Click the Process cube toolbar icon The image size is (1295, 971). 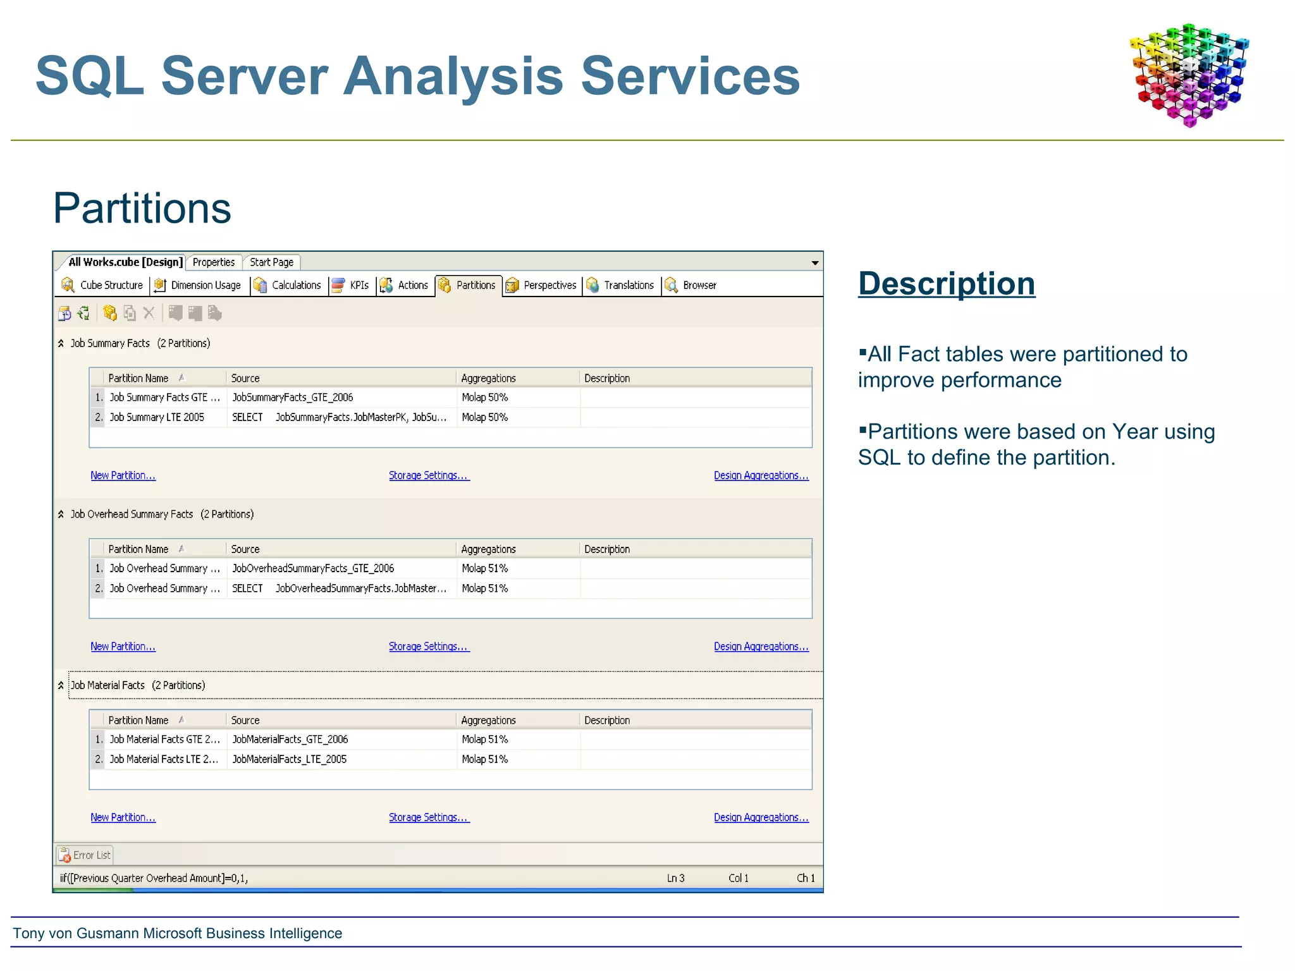pos(64,313)
